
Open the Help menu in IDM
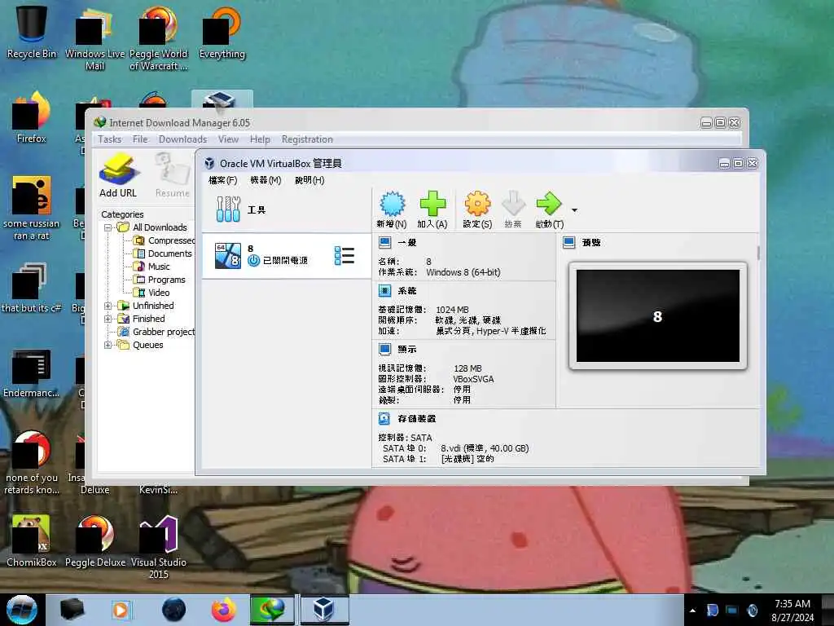click(x=260, y=139)
